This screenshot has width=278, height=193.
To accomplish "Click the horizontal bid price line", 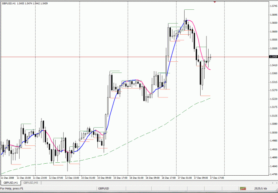I will point(135,57).
